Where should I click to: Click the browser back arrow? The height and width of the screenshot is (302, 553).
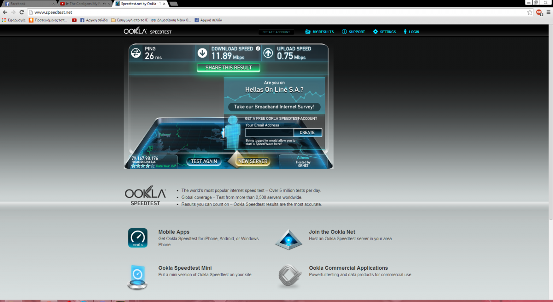tap(5, 12)
